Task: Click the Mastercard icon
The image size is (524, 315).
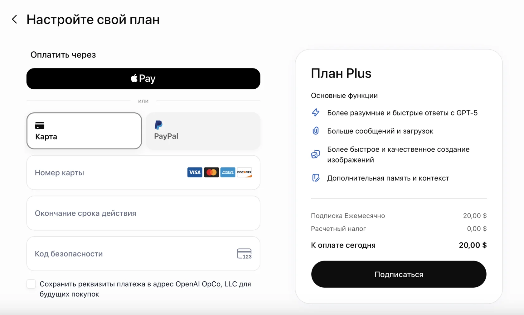Action: pyautogui.click(x=211, y=172)
